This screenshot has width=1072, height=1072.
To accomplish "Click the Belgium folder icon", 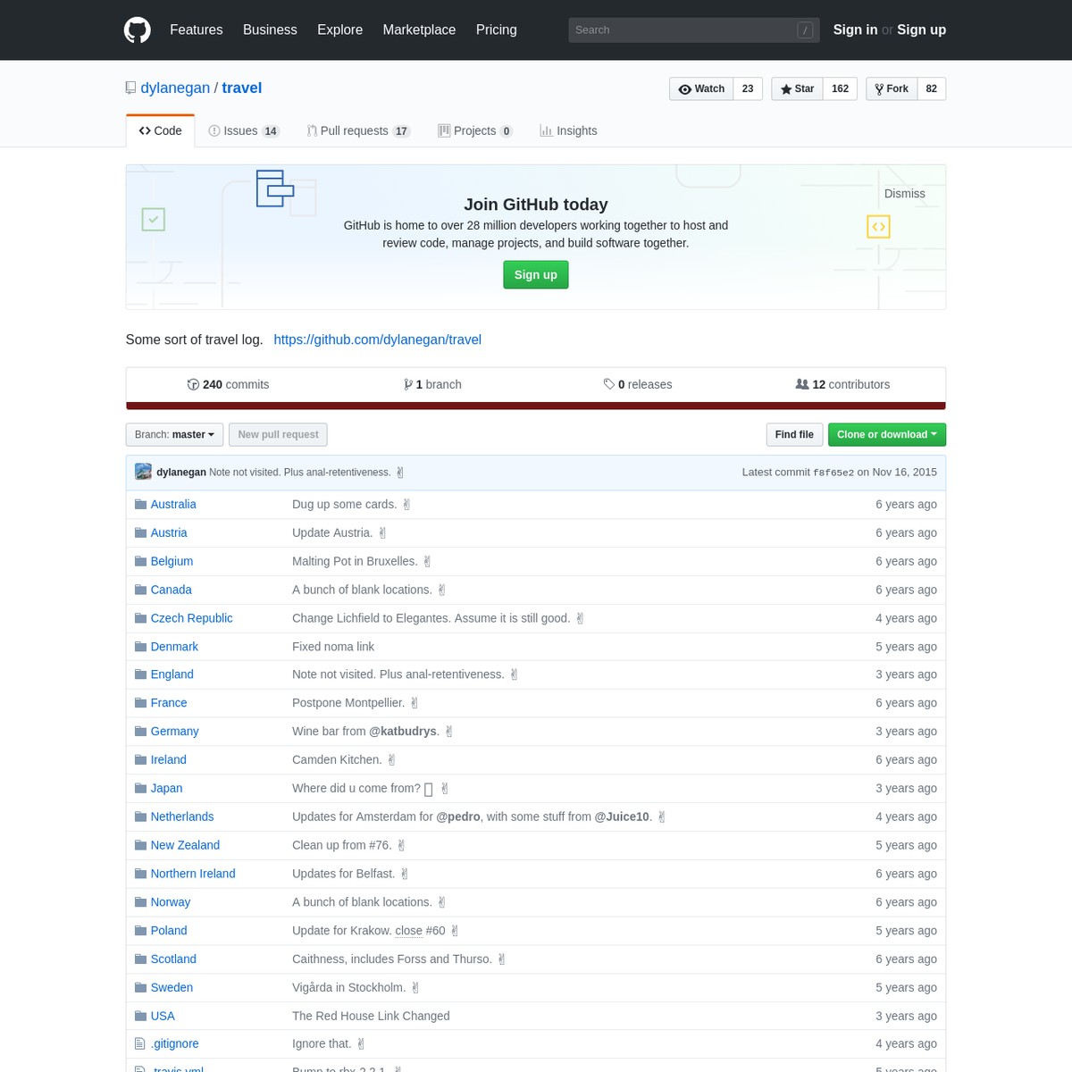I will click(140, 561).
